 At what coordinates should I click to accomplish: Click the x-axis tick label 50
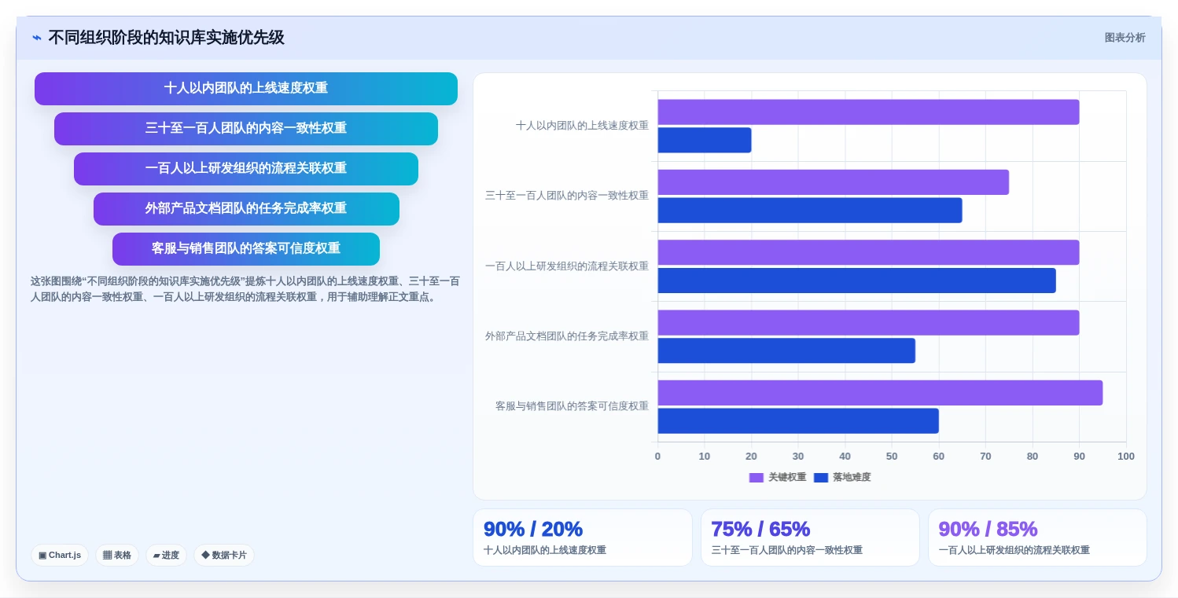pyautogui.click(x=892, y=457)
